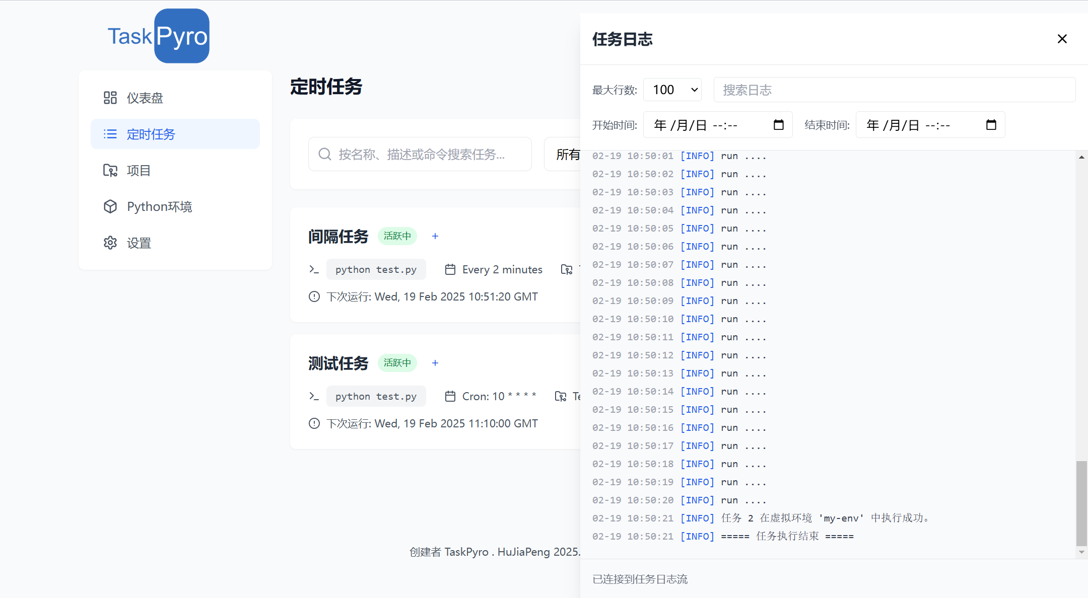1088x598 pixels.
Task: Select the 仪表盘 dashboard icon in sidebar
Action: [x=110, y=98]
